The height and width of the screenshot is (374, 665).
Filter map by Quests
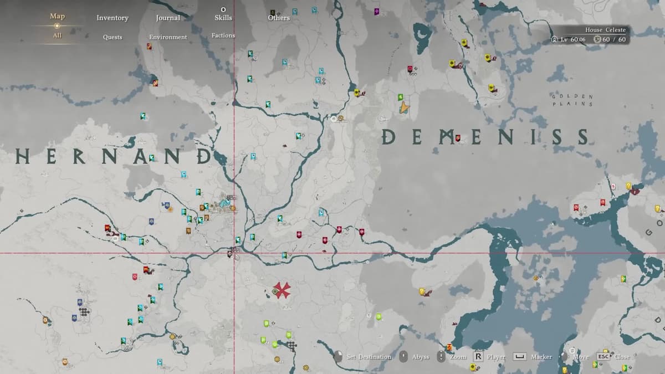(x=112, y=37)
